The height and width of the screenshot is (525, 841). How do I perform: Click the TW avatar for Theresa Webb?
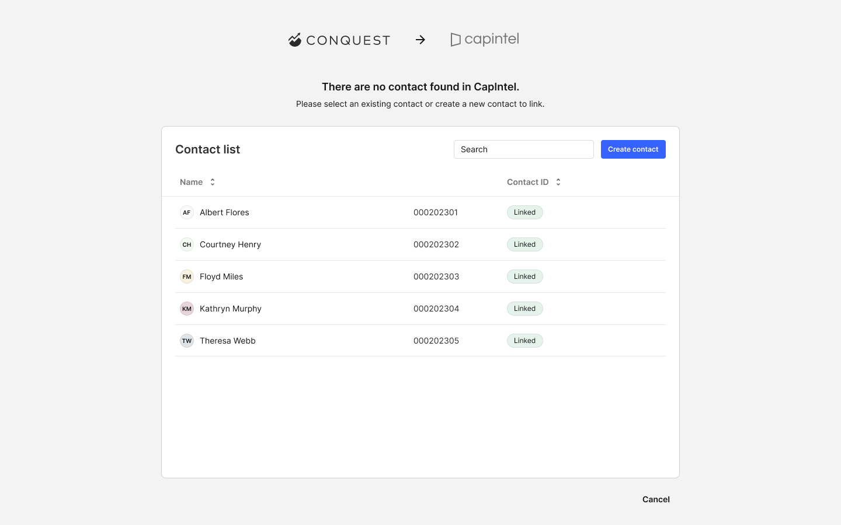point(187,341)
